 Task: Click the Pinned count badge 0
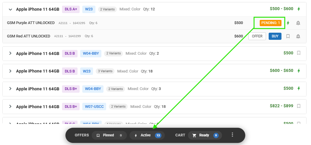[x=120, y=135]
